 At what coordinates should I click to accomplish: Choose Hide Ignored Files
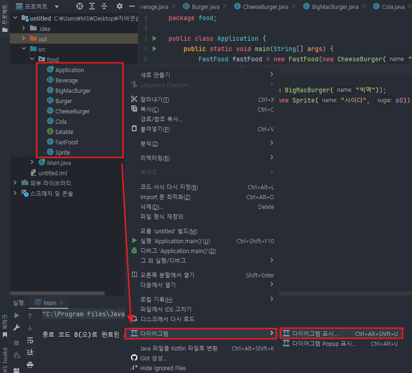tap(202, 368)
